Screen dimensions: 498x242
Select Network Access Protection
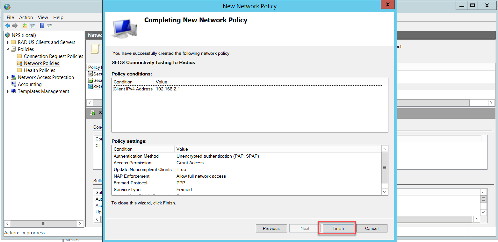[46, 77]
